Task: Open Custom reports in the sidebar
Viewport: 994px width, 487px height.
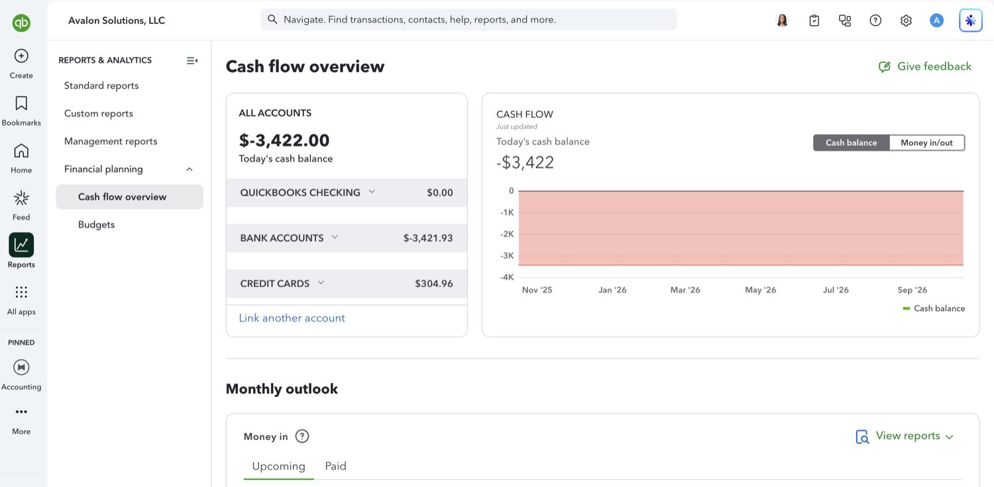Action: (99, 113)
